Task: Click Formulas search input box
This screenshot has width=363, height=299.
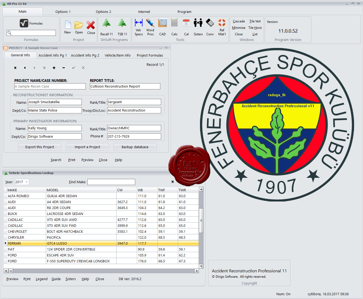Action: [31, 33]
